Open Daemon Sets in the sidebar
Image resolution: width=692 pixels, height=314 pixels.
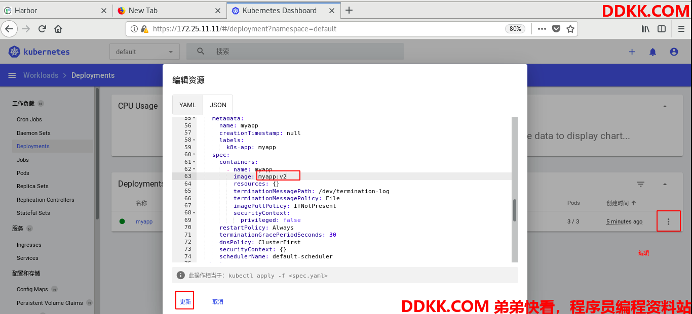(x=33, y=133)
